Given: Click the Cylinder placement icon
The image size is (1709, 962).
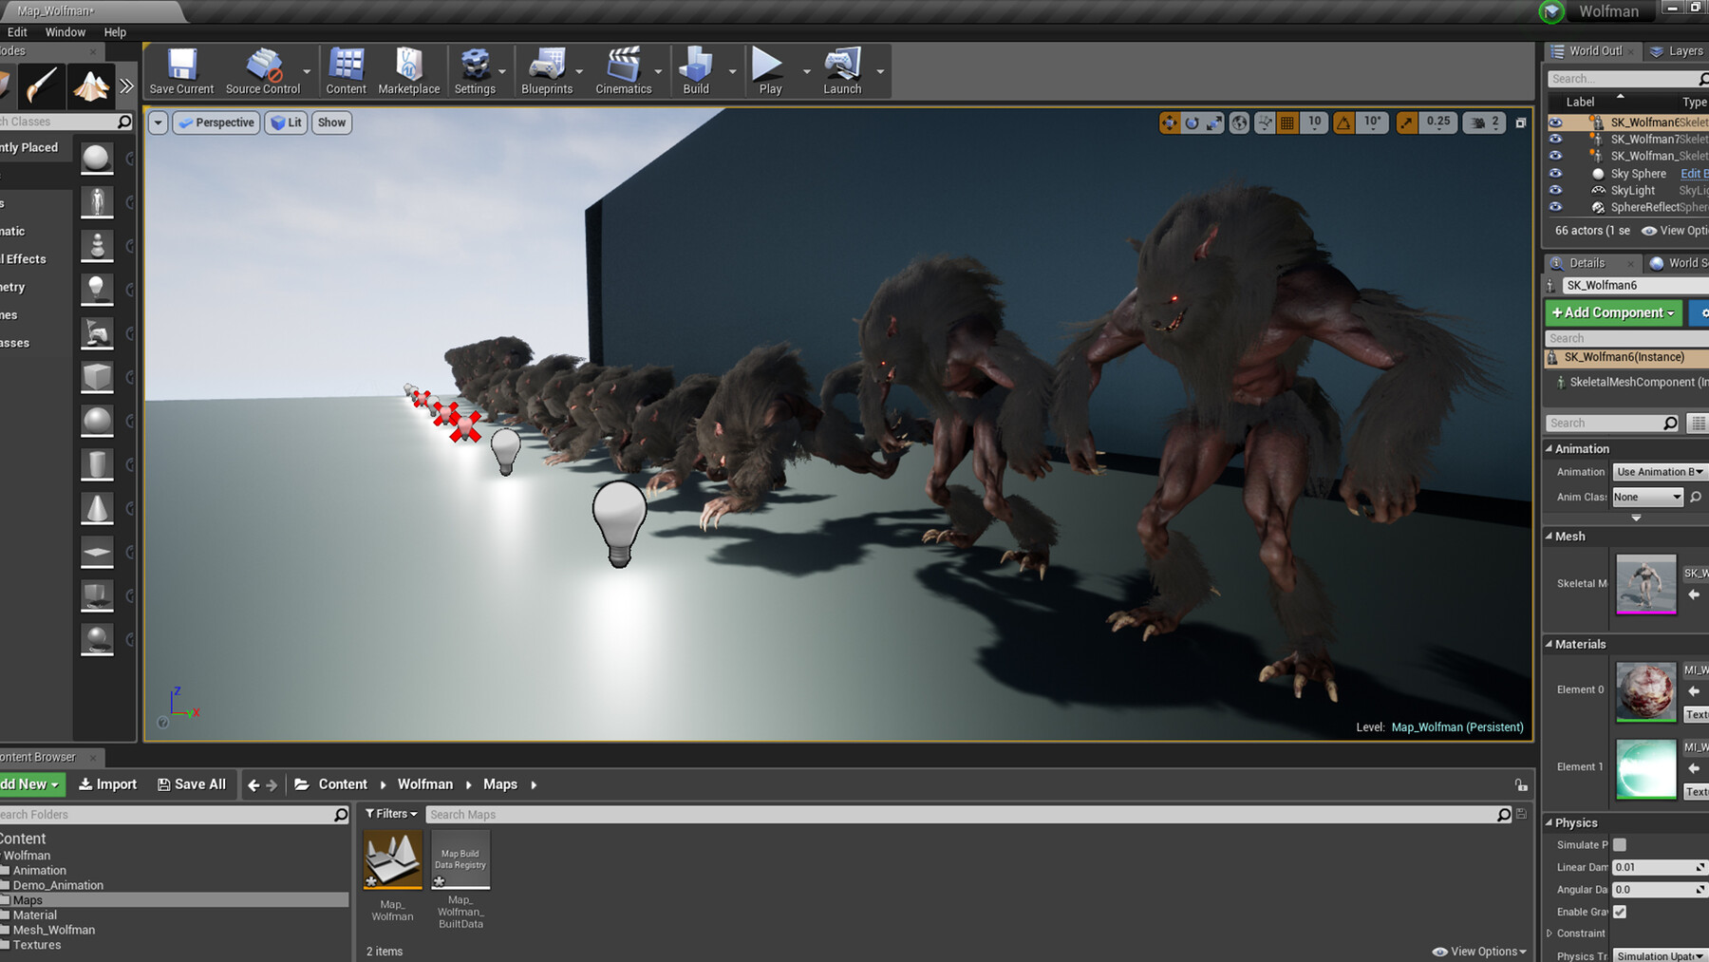Looking at the screenshot, I should [97, 464].
